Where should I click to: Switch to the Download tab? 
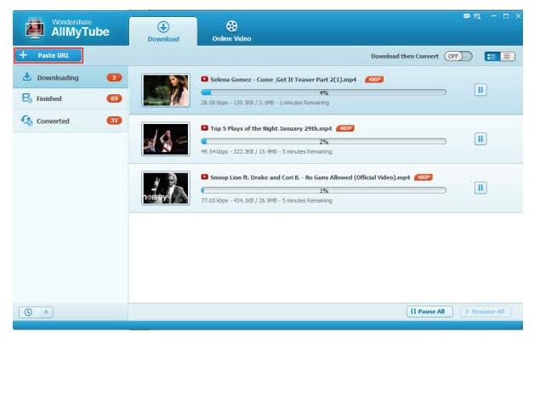pyautogui.click(x=163, y=31)
